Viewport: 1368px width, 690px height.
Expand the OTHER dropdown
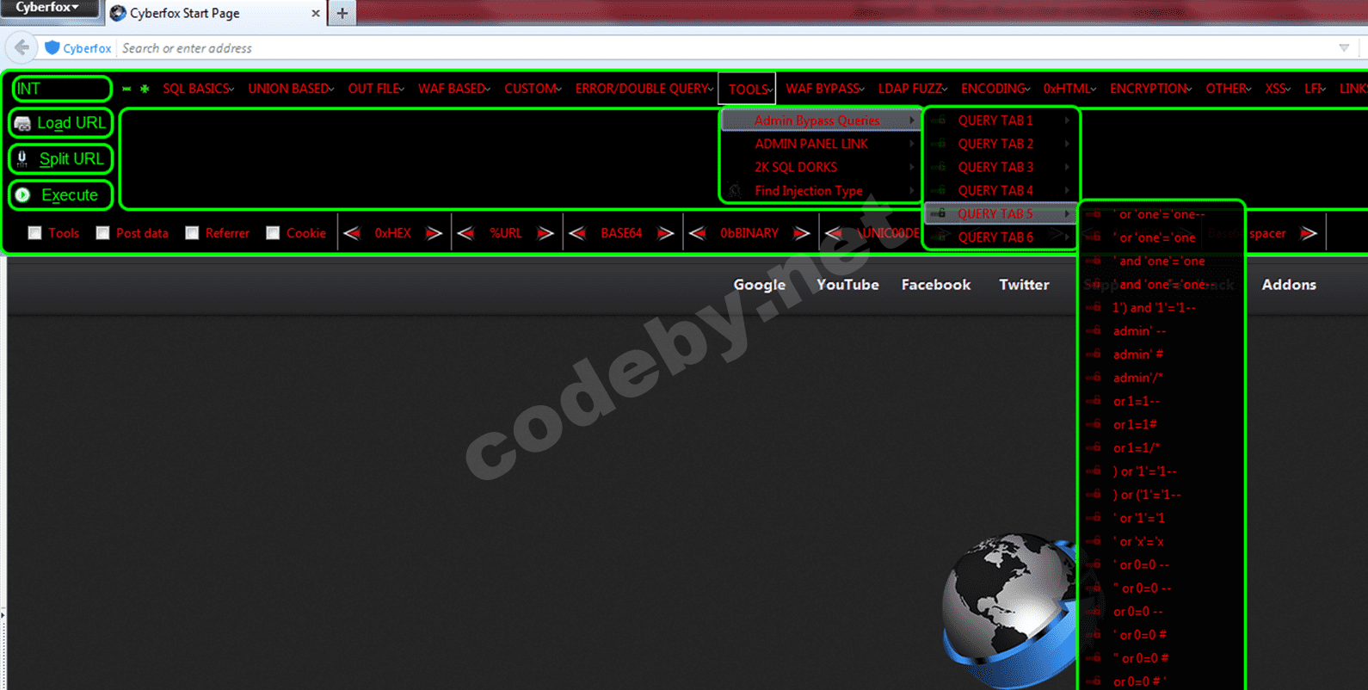[1229, 89]
